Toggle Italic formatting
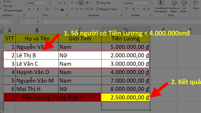This screenshot has width=201, height=113. click(33, 9)
